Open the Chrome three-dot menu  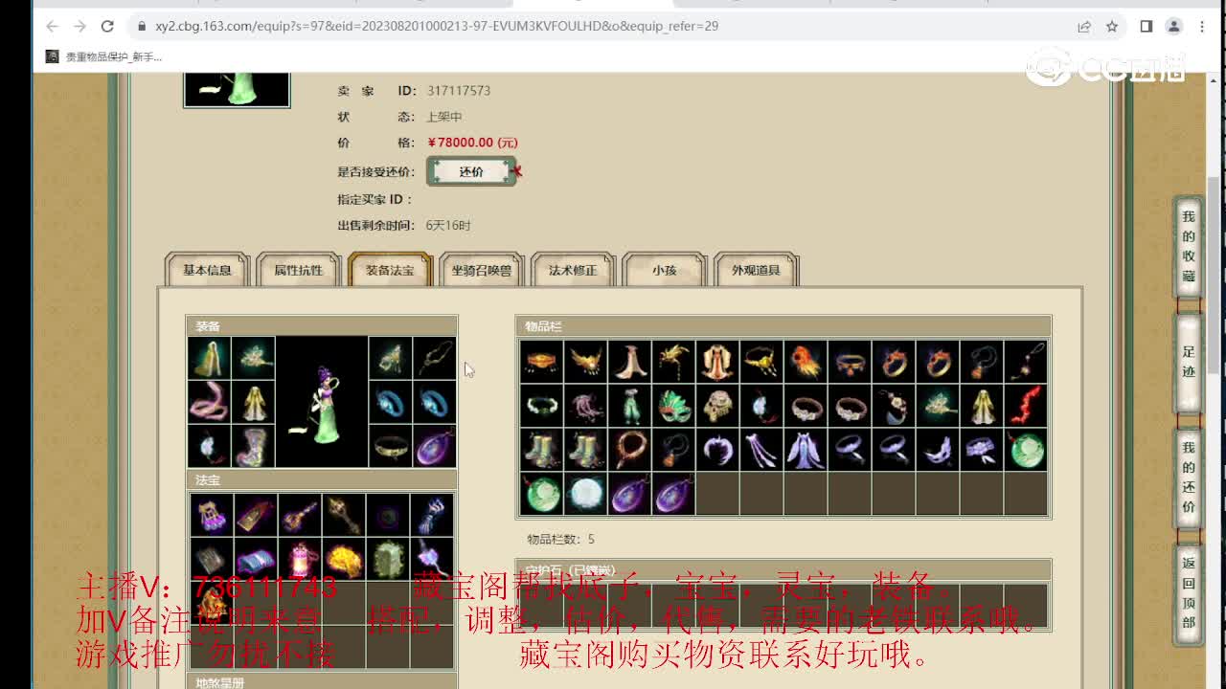click(x=1203, y=27)
